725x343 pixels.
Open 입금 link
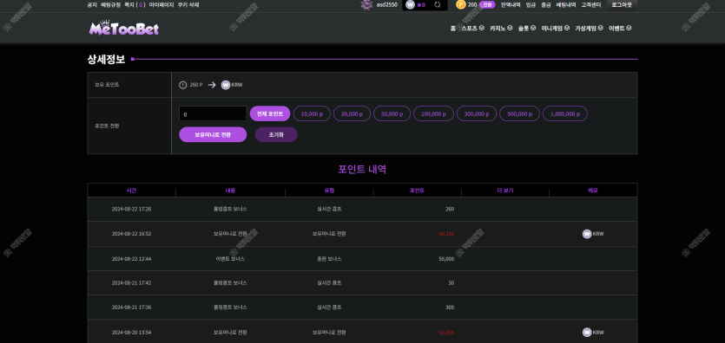531,5
